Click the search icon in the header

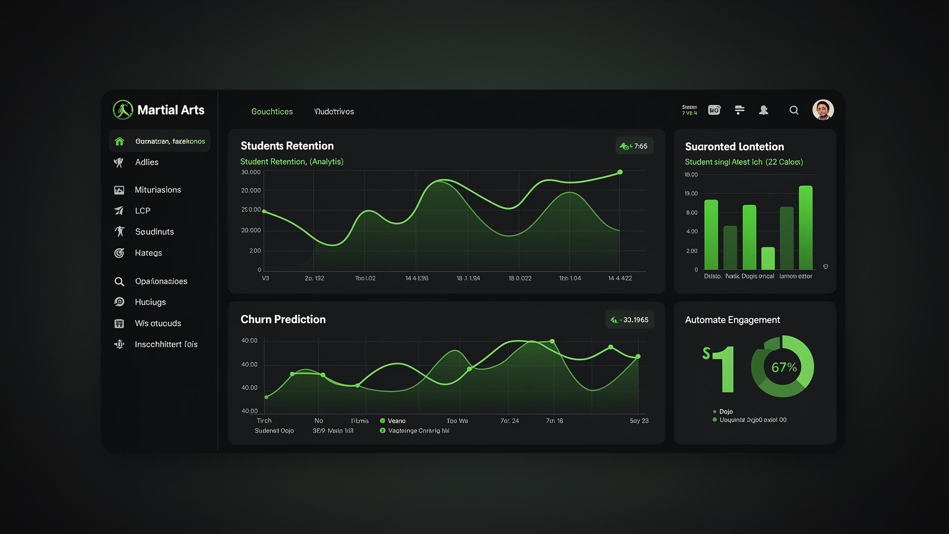794,110
